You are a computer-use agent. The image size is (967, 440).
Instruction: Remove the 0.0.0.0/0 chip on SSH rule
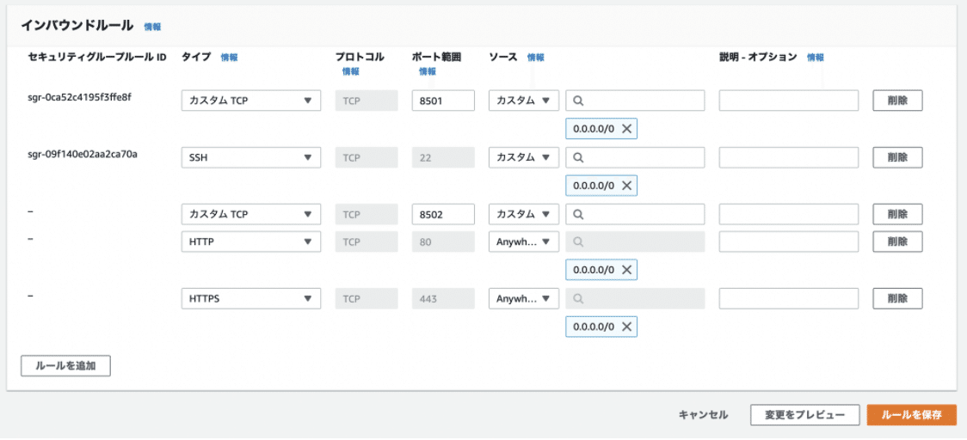(626, 186)
